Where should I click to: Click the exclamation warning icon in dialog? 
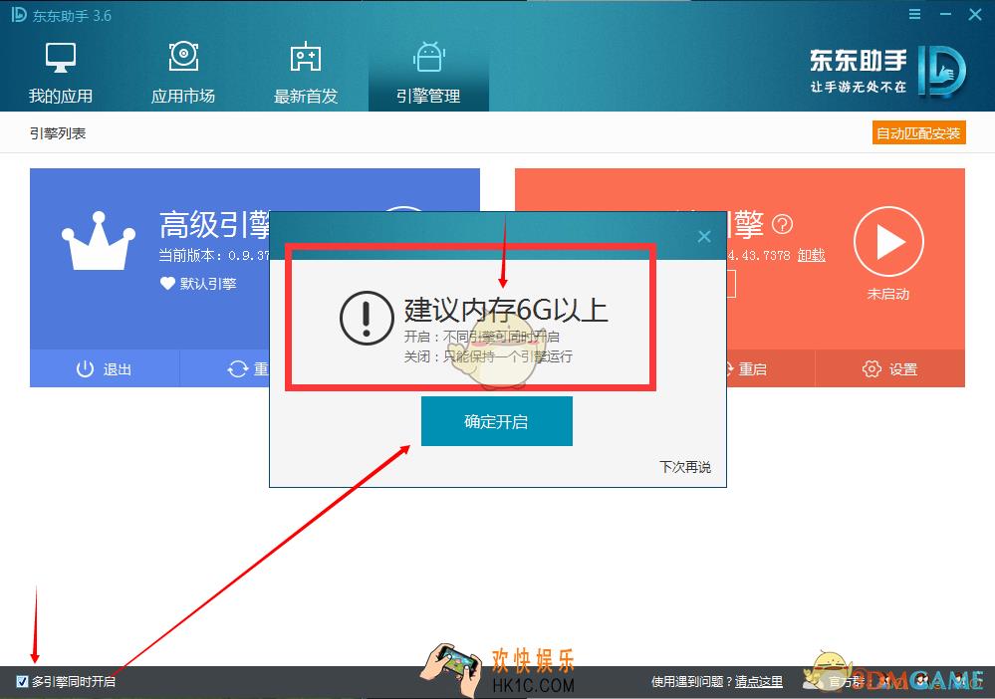click(x=367, y=318)
